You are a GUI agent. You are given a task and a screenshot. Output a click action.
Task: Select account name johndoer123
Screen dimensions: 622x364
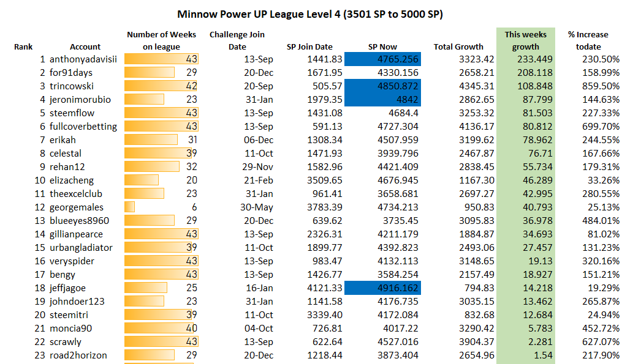[77, 302]
